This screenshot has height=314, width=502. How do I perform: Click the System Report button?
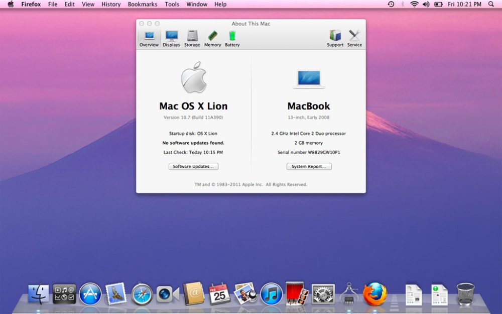[309, 166]
